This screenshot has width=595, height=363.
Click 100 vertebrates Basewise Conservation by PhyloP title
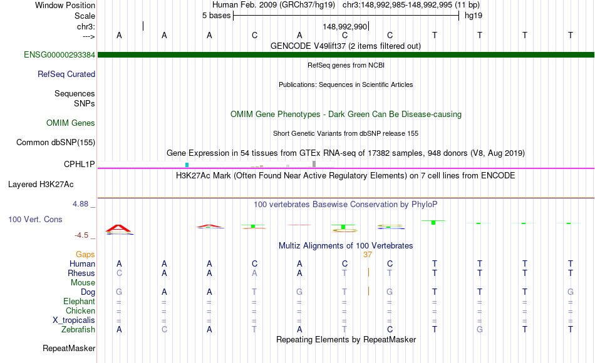(x=346, y=205)
